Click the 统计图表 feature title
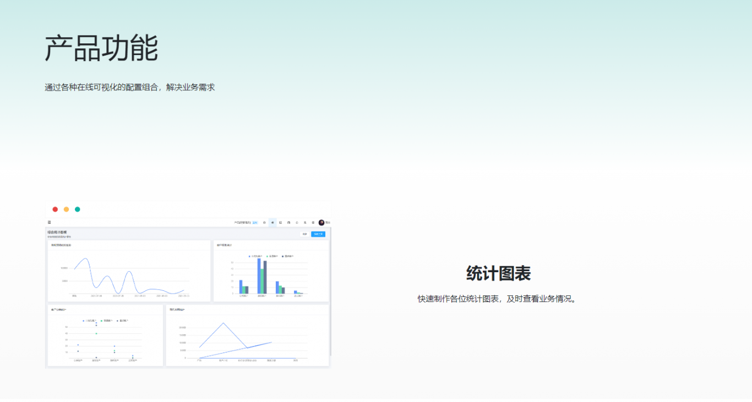Image resolution: width=752 pixels, height=402 pixels. [x=498, y=273]
